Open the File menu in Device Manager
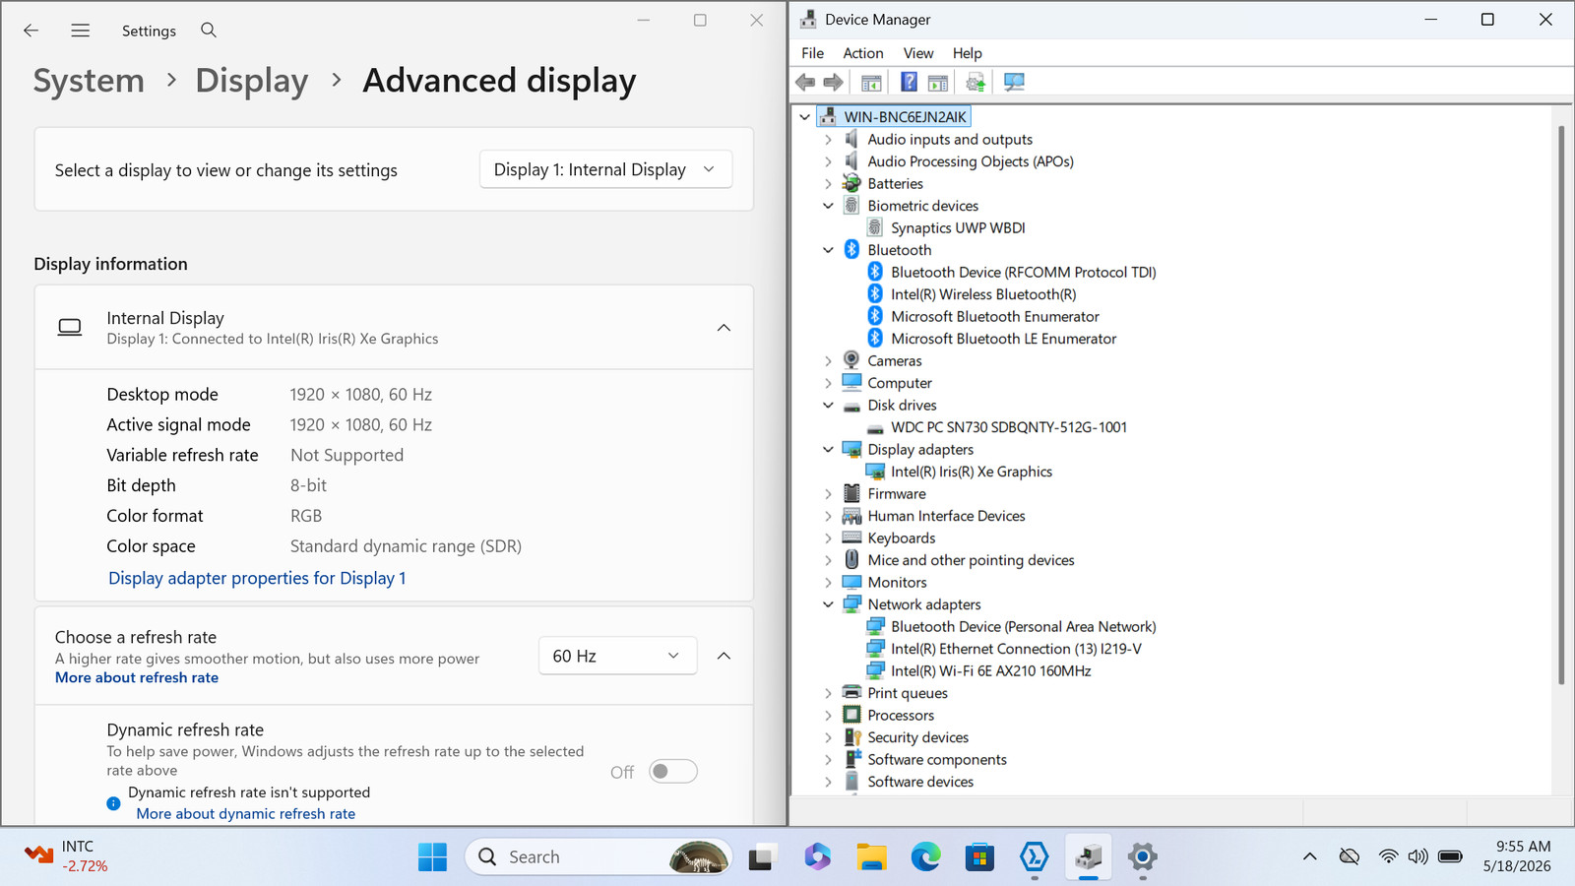This screenshot has width=1575, height=886. pyautogui.click(x=813, y=53)
